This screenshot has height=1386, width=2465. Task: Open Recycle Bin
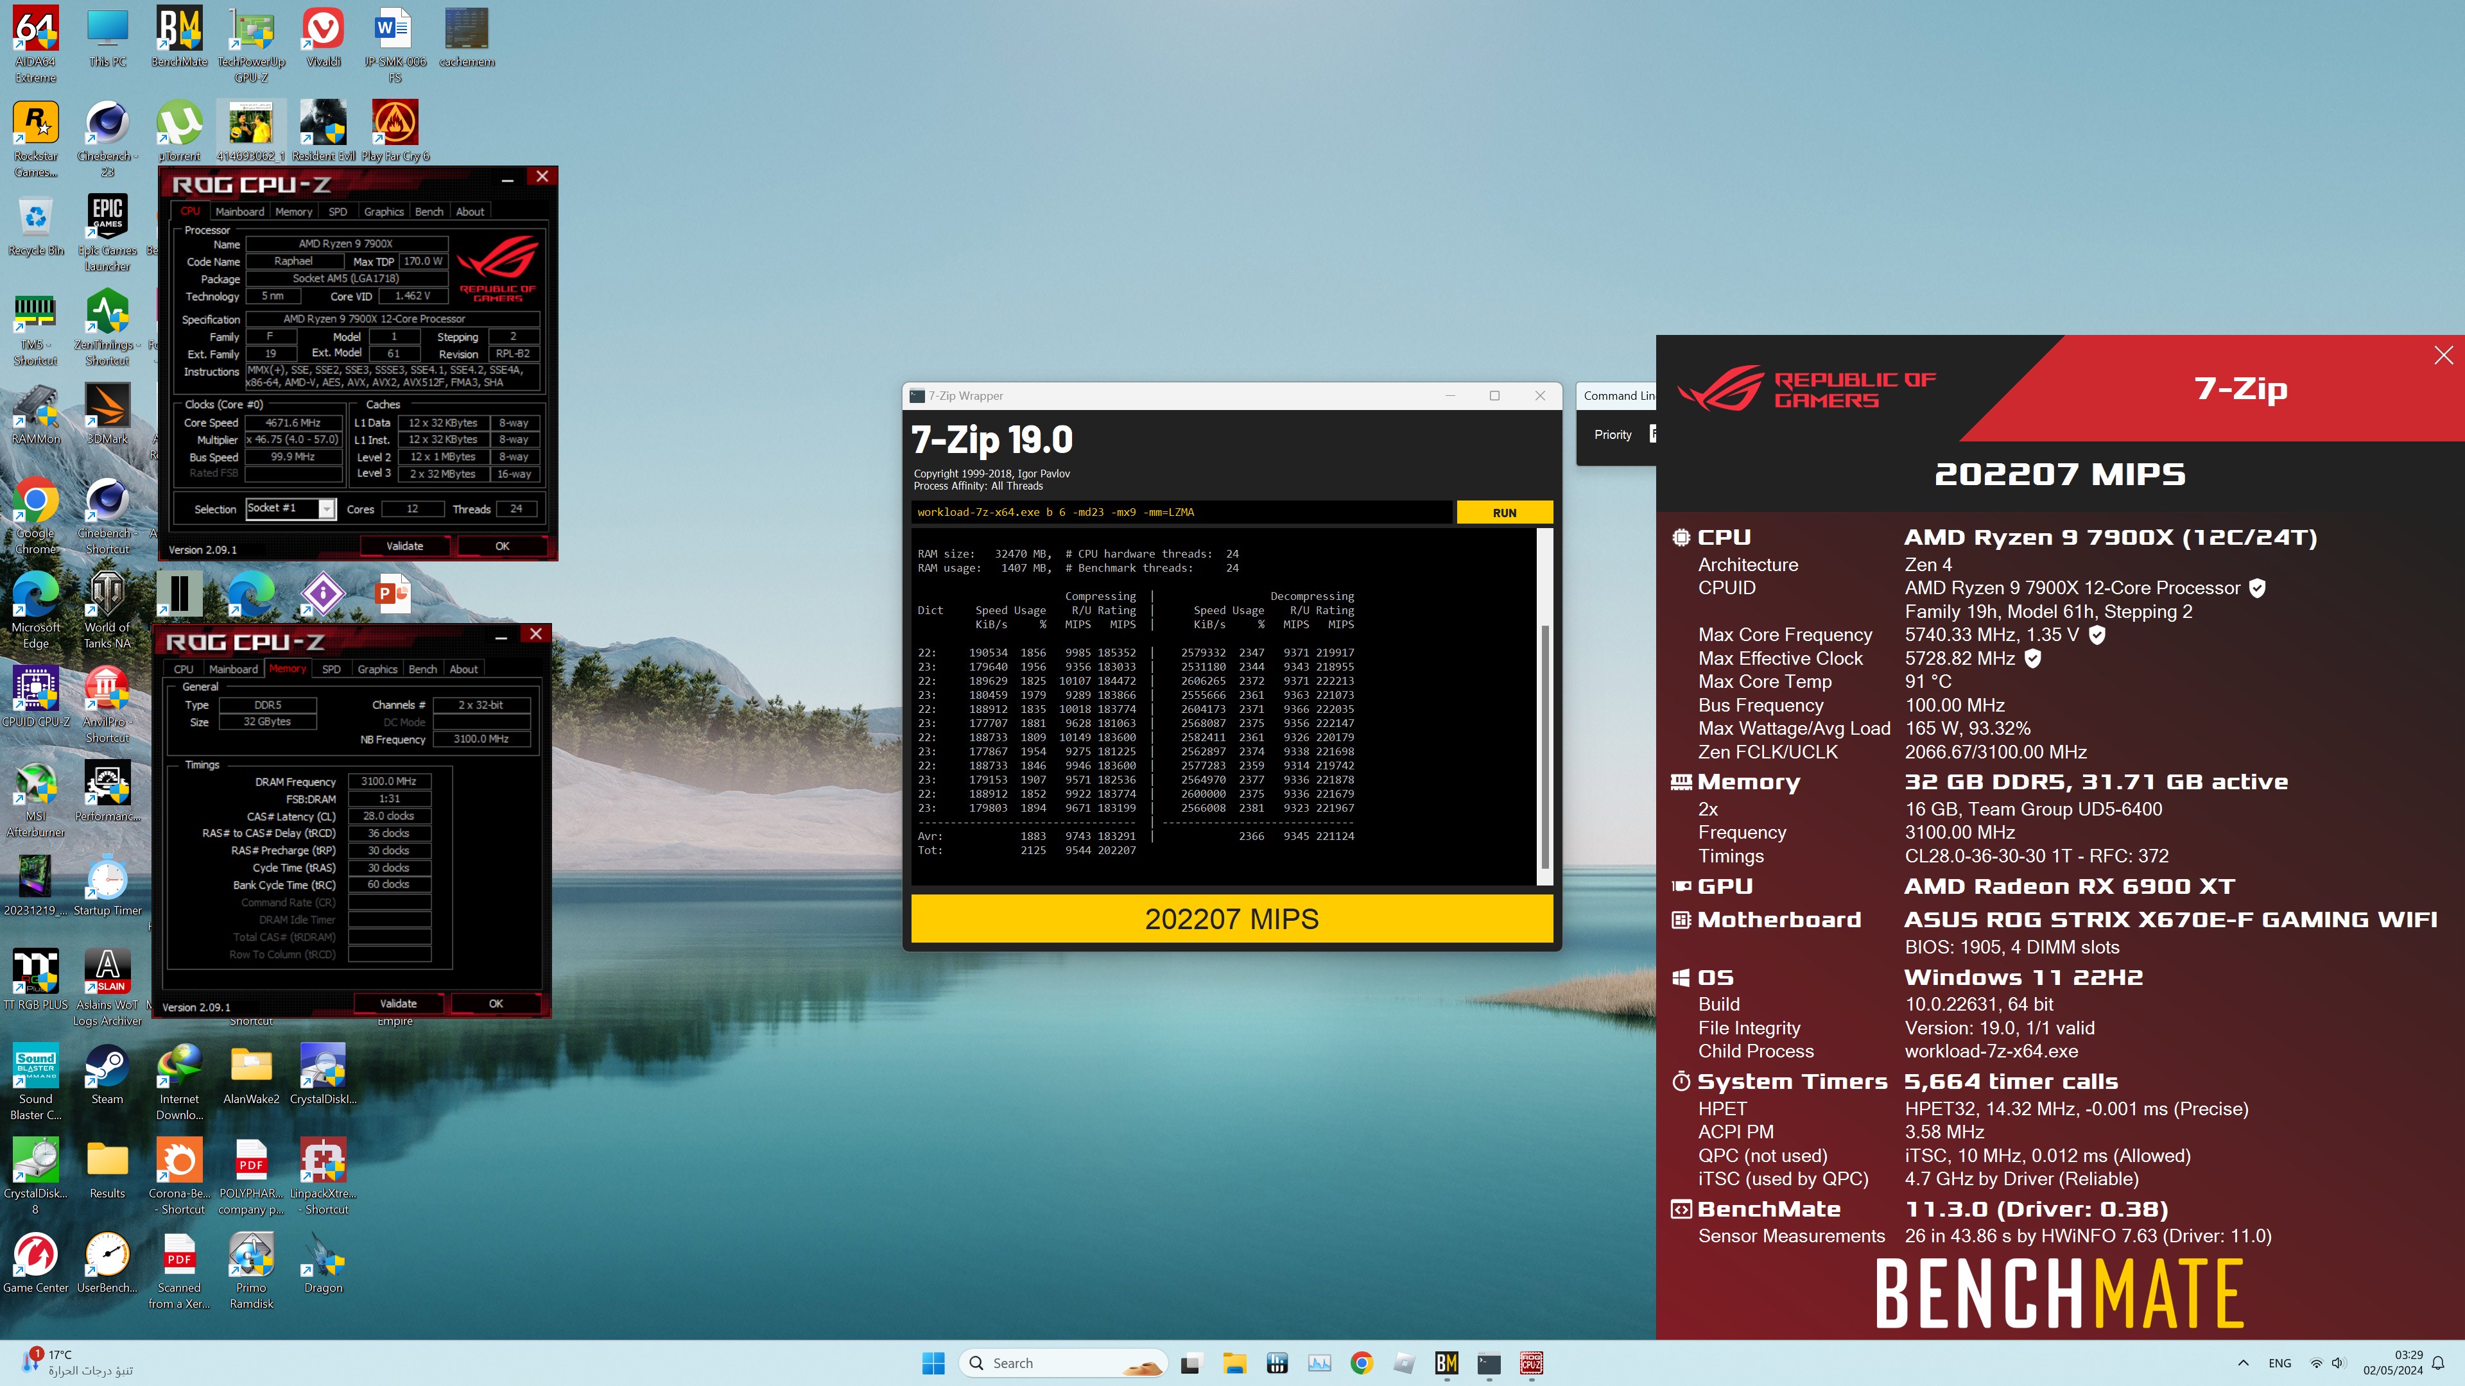[35, 227]
